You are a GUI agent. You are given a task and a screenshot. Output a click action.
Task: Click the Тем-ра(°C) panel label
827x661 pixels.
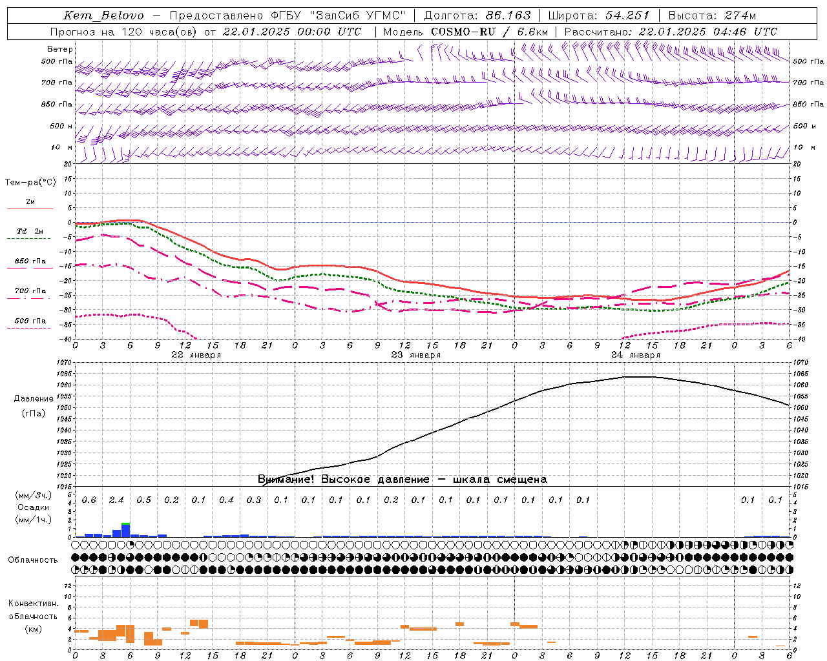point(30,183)
